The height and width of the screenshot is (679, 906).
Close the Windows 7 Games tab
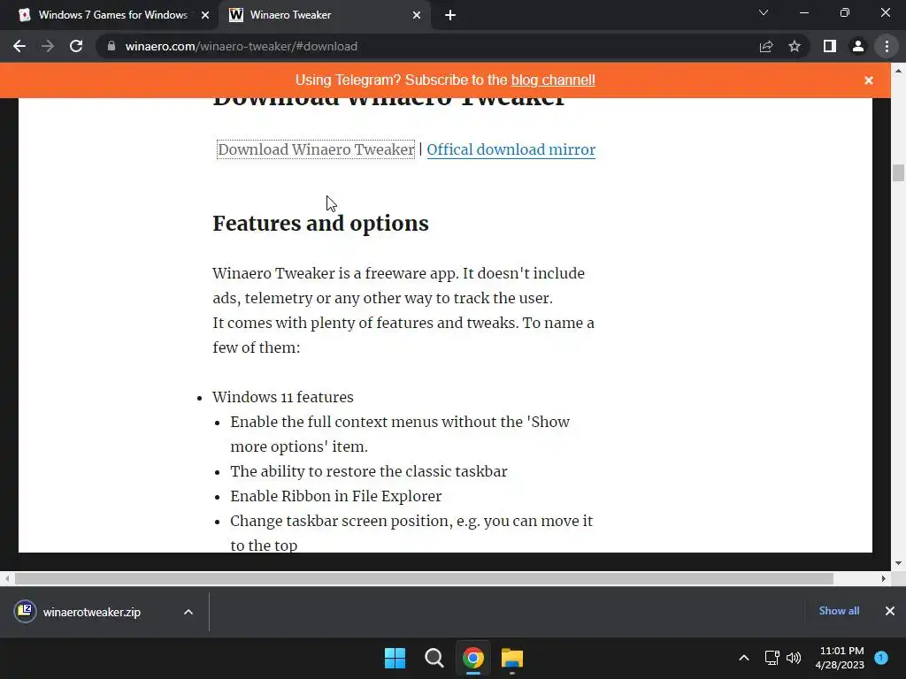coord(205,15)
